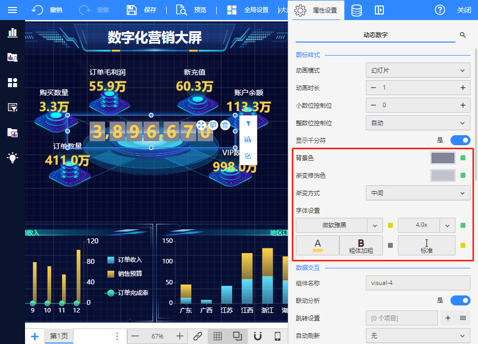Toggle 粗体加粗 bold formatting
The image size is (478, 344).
click(x=361, y=245)
